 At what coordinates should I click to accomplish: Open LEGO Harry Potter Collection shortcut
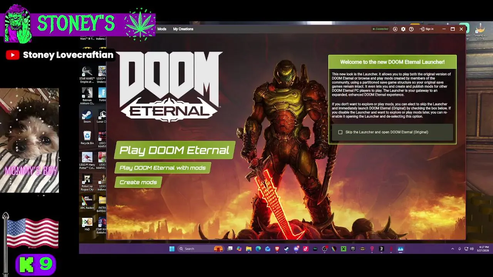coord(87,161)
